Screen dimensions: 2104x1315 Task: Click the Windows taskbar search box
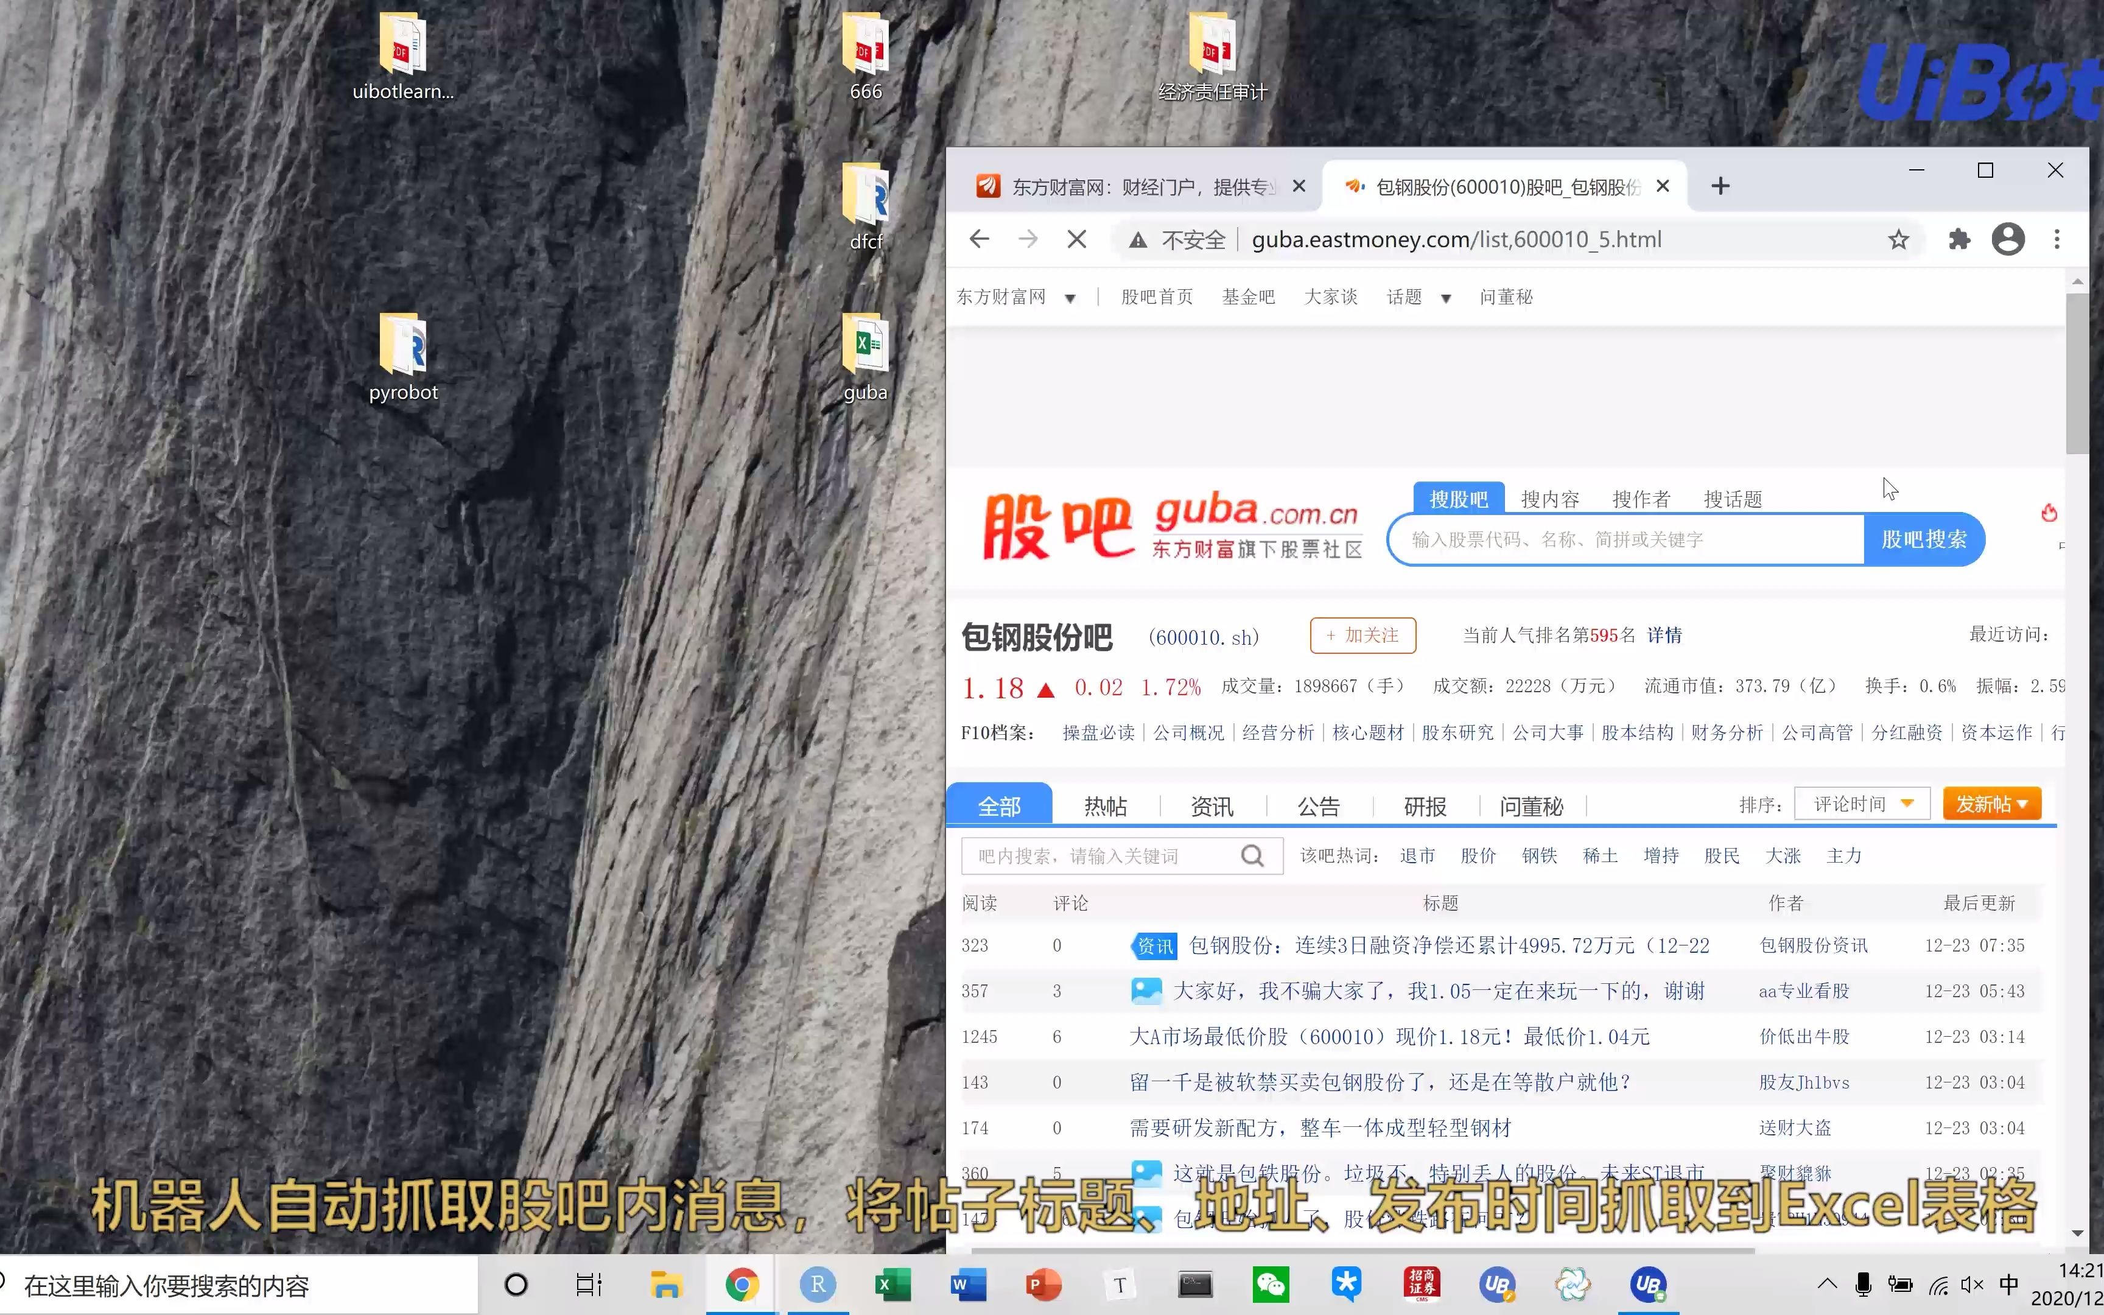click(239, 1285)
